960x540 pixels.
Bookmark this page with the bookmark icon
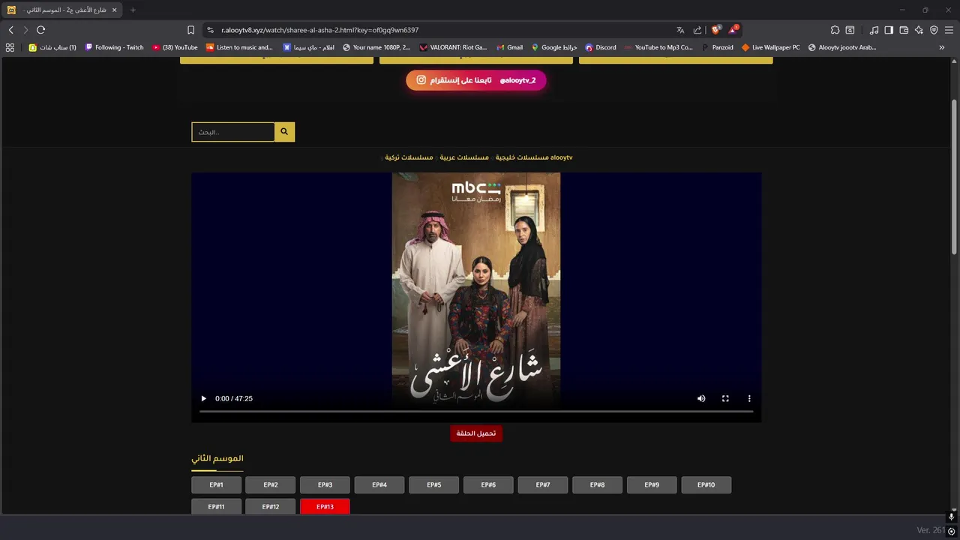tap(190, 30)
